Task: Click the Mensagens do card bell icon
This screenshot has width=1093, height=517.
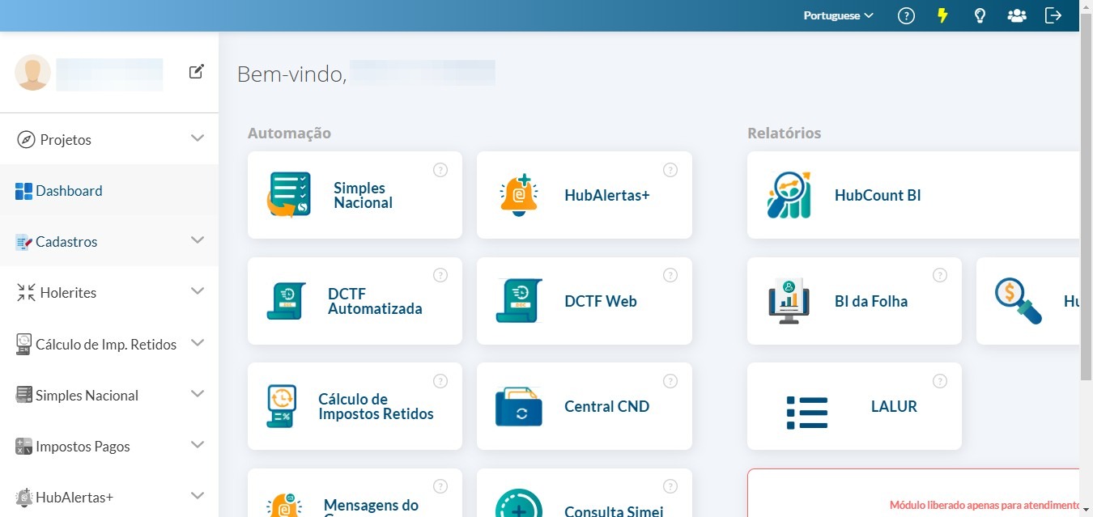Action: coord(285,505)
